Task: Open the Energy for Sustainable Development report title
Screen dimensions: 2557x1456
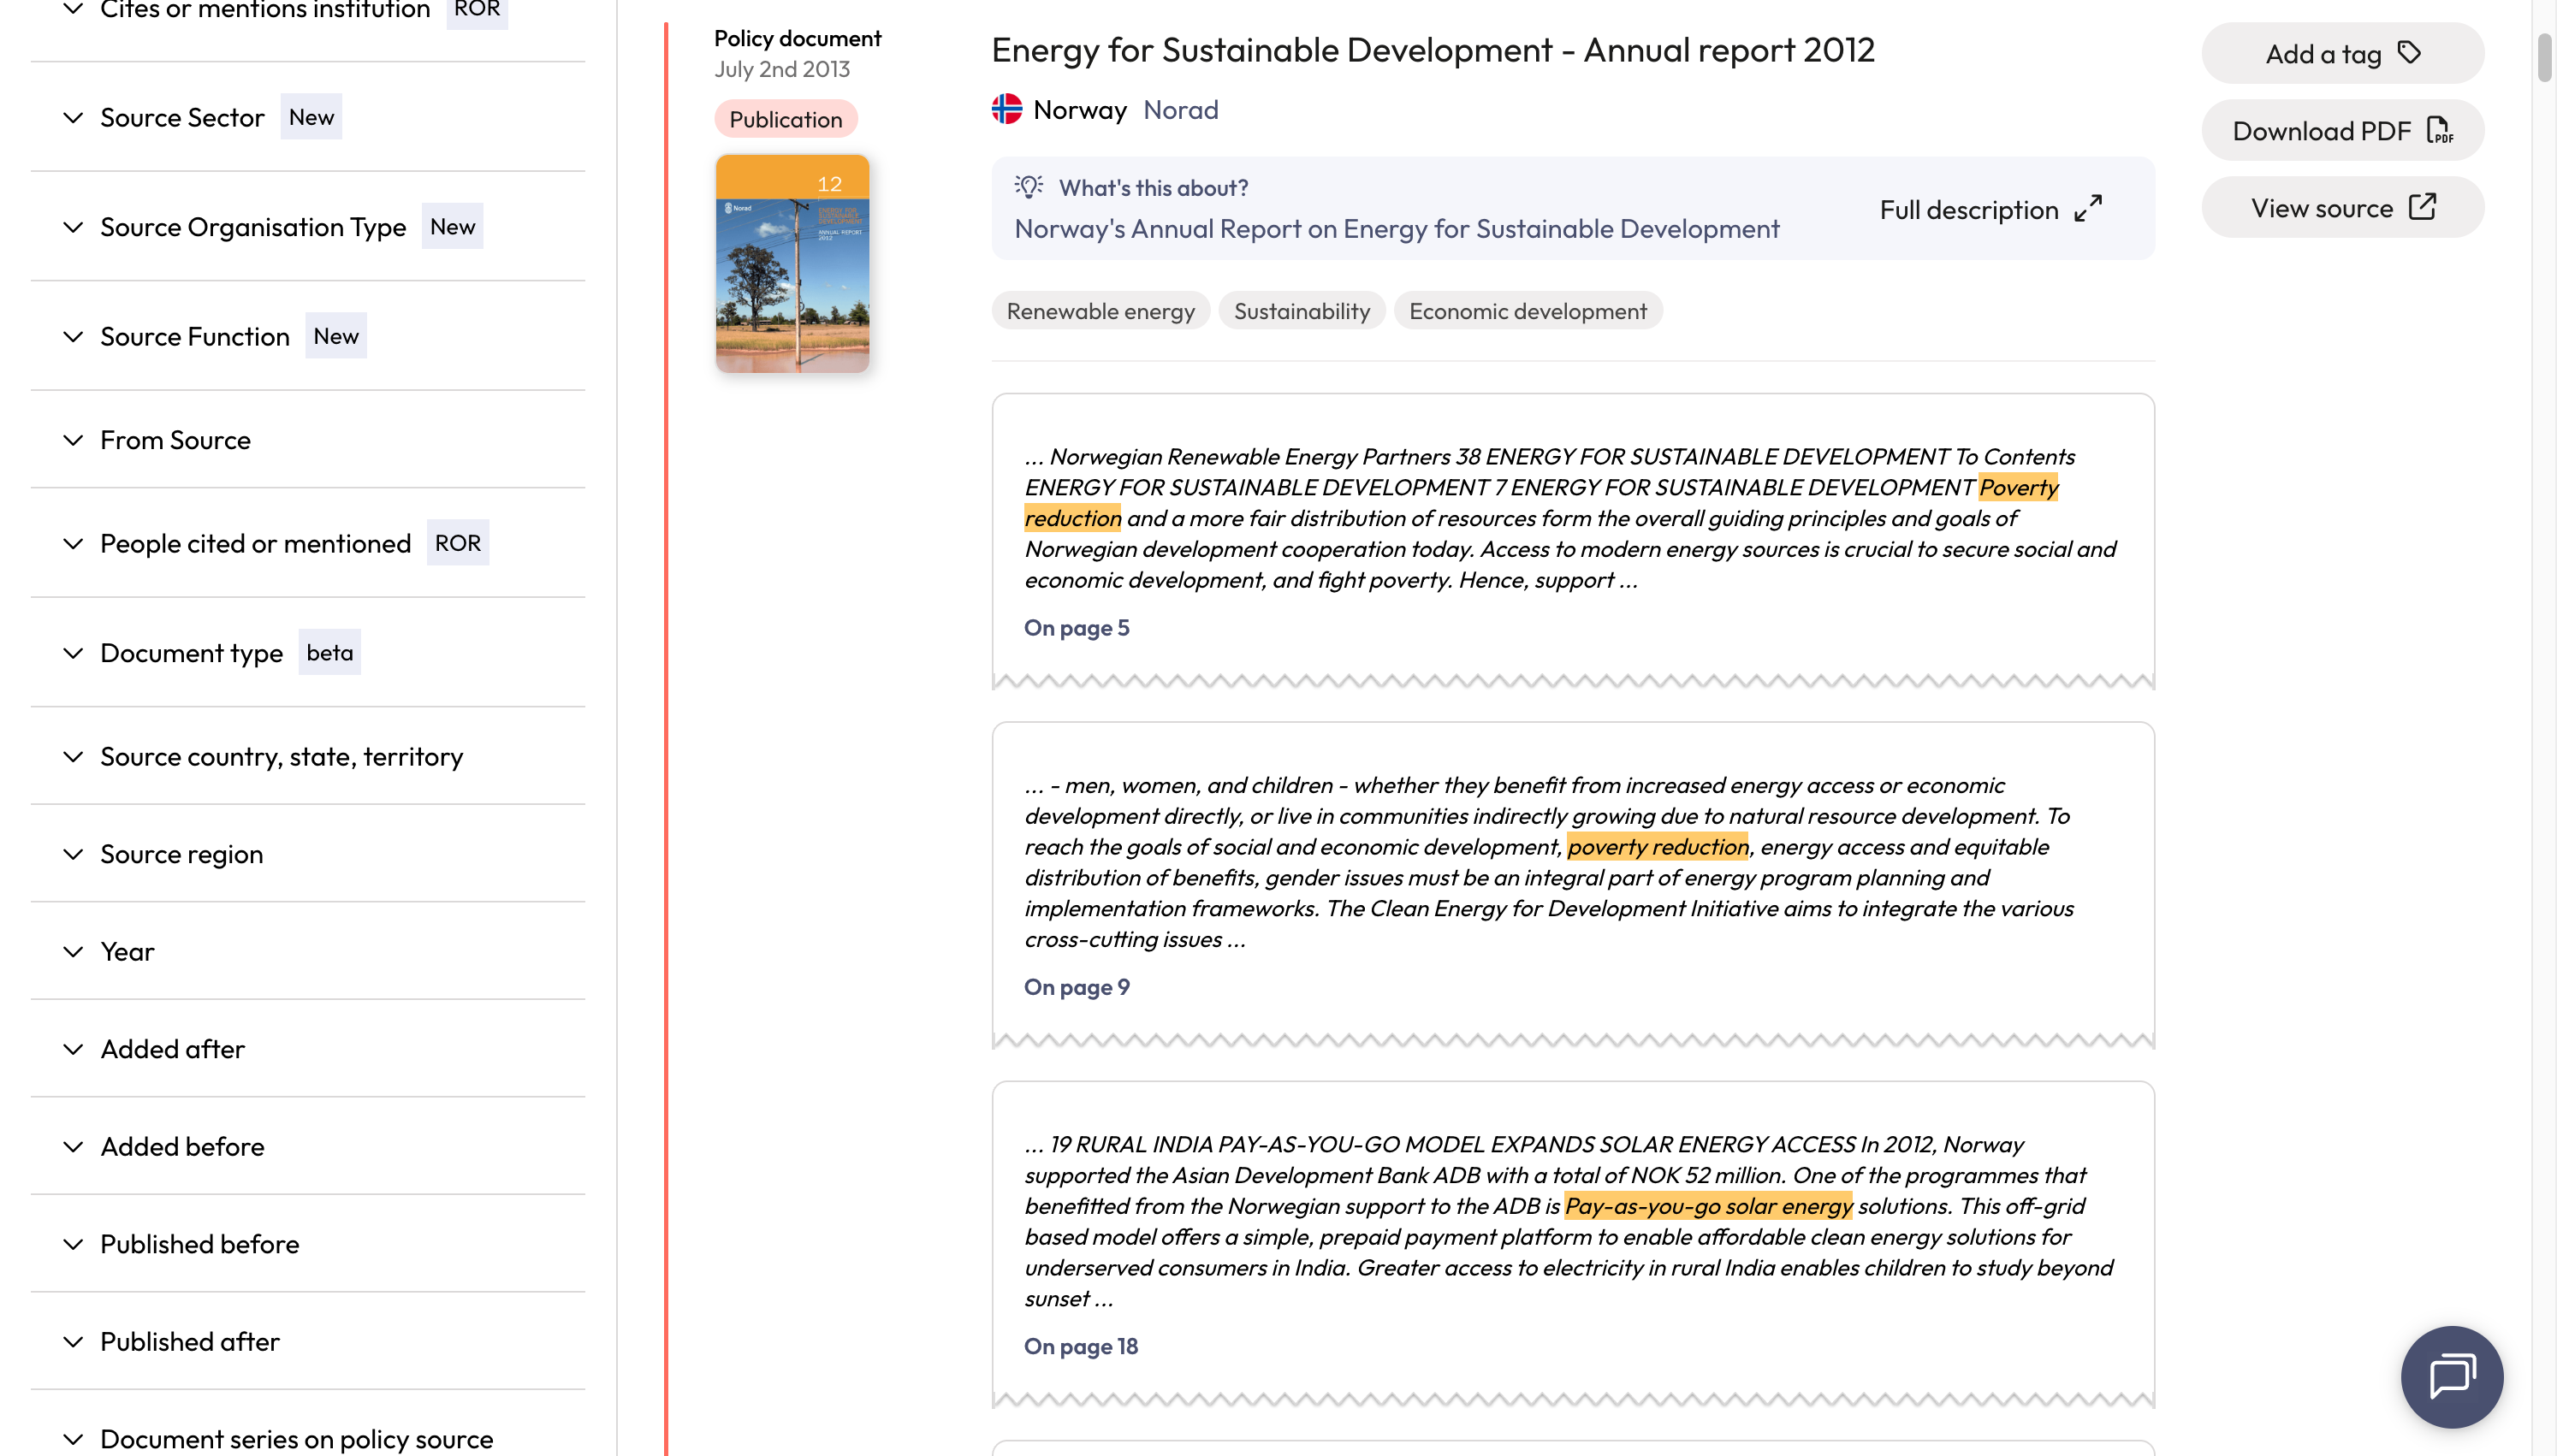Action: [x=1432, y=49]
